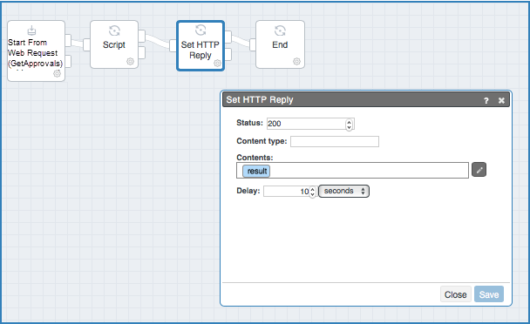Close the Set HTTP Reply dialog with X
The height and width of the screenshot is (324, 530).
click(501, 100)
